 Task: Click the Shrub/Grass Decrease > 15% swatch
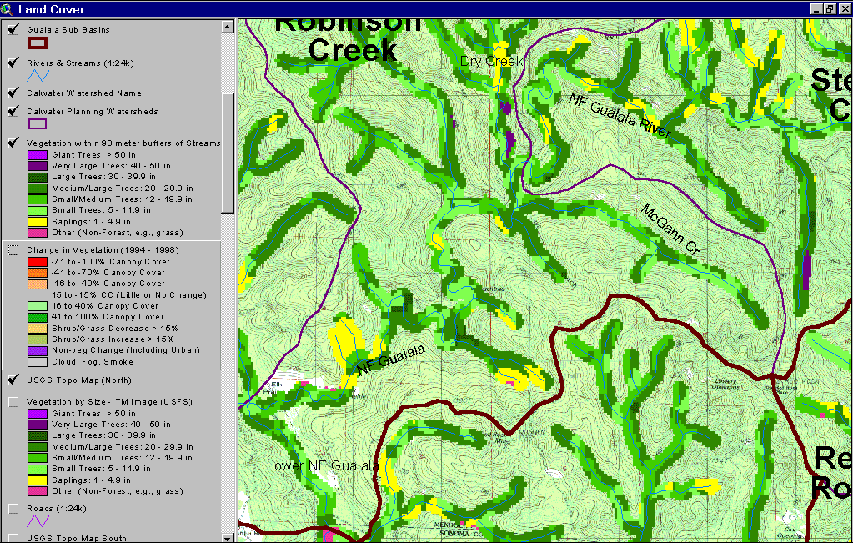38,329
